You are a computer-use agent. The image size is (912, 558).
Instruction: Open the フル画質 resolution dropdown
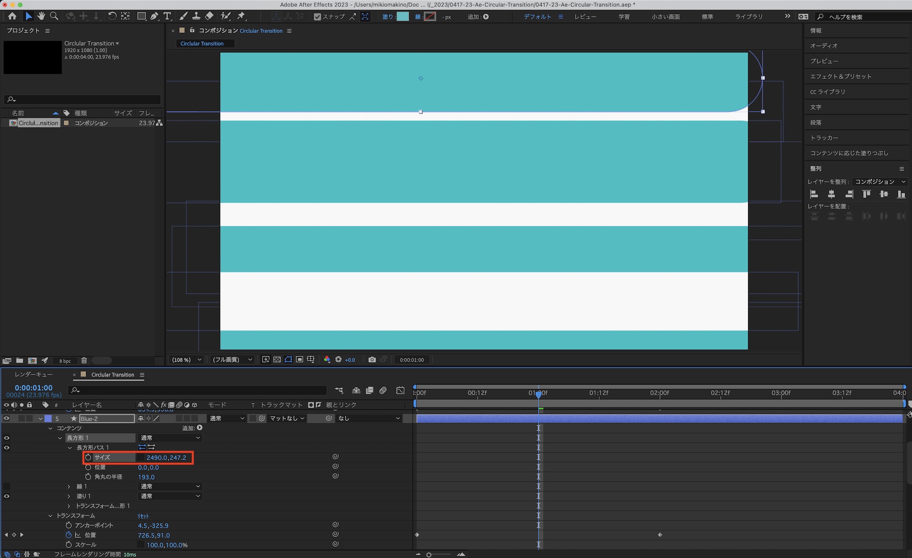(x=233, y=360)
